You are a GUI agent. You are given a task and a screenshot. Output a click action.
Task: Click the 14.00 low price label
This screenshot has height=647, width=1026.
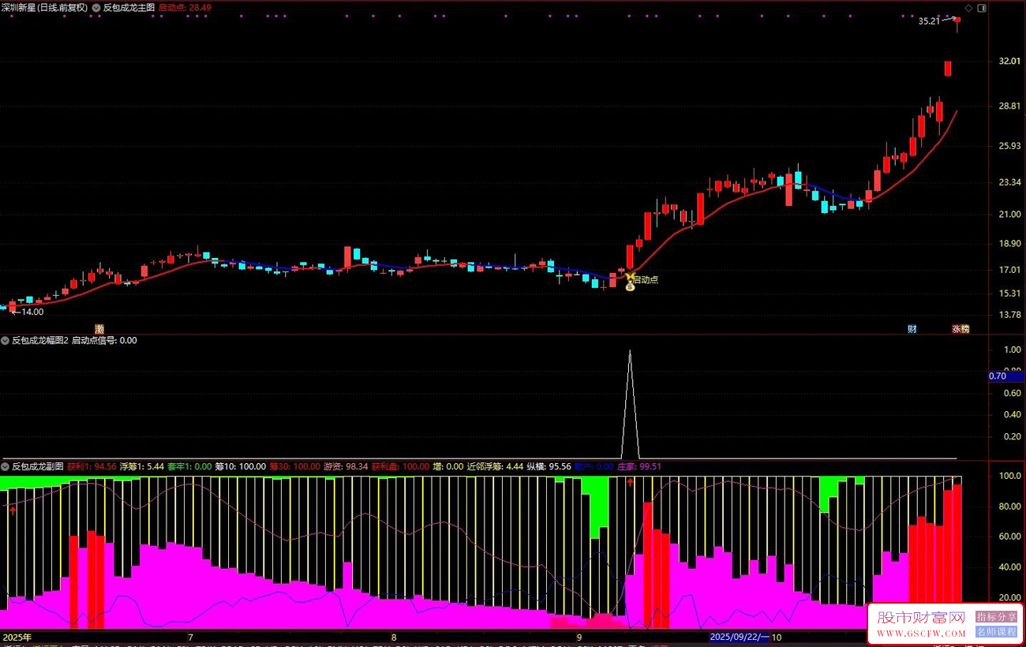pyautogui.click(x=32, y=312)
